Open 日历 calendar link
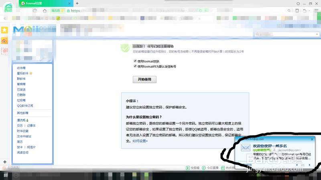 [x=20, y=125]
